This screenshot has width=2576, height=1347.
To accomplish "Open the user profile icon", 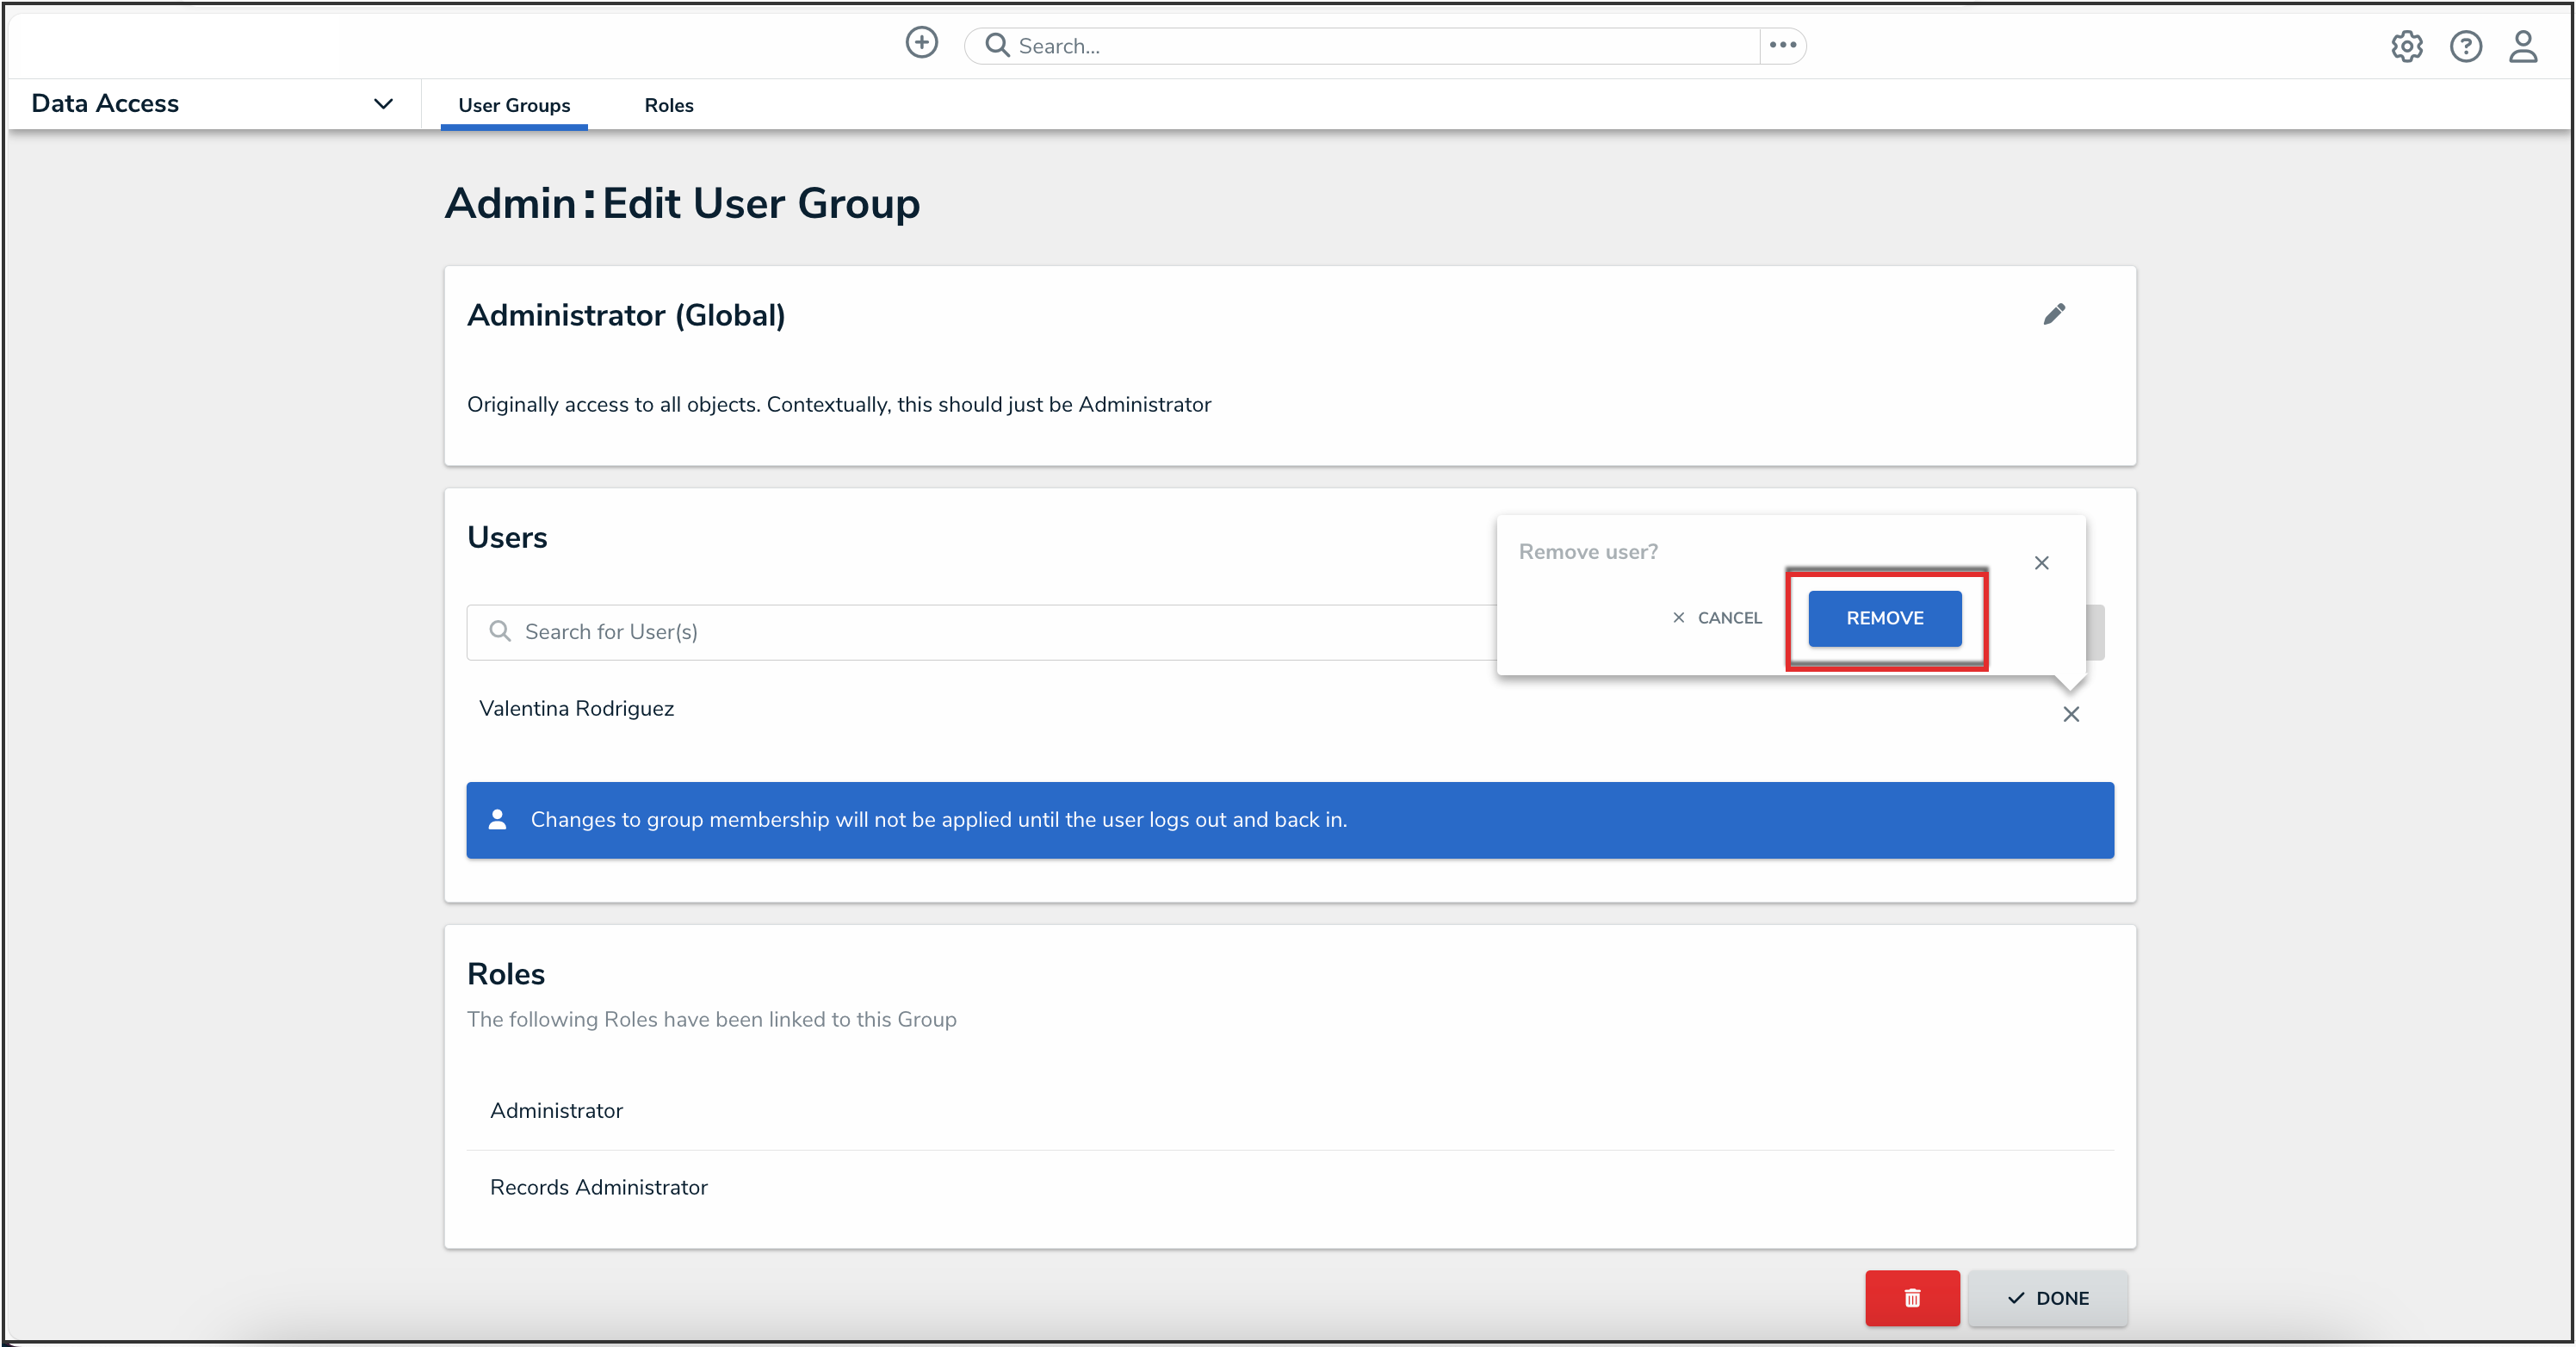I will coord(2523,46).
